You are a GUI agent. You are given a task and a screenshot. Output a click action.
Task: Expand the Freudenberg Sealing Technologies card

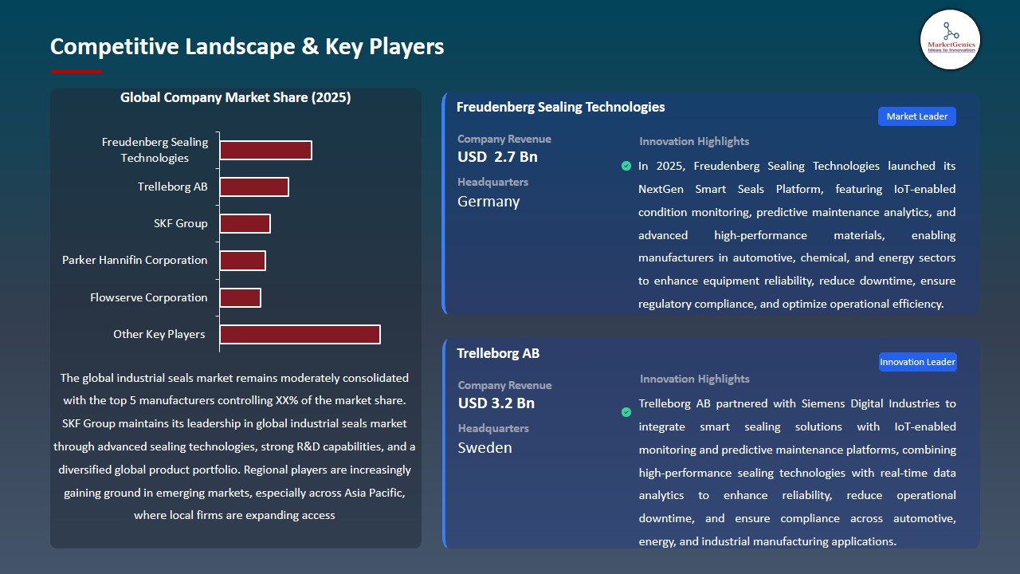[560, 106]
